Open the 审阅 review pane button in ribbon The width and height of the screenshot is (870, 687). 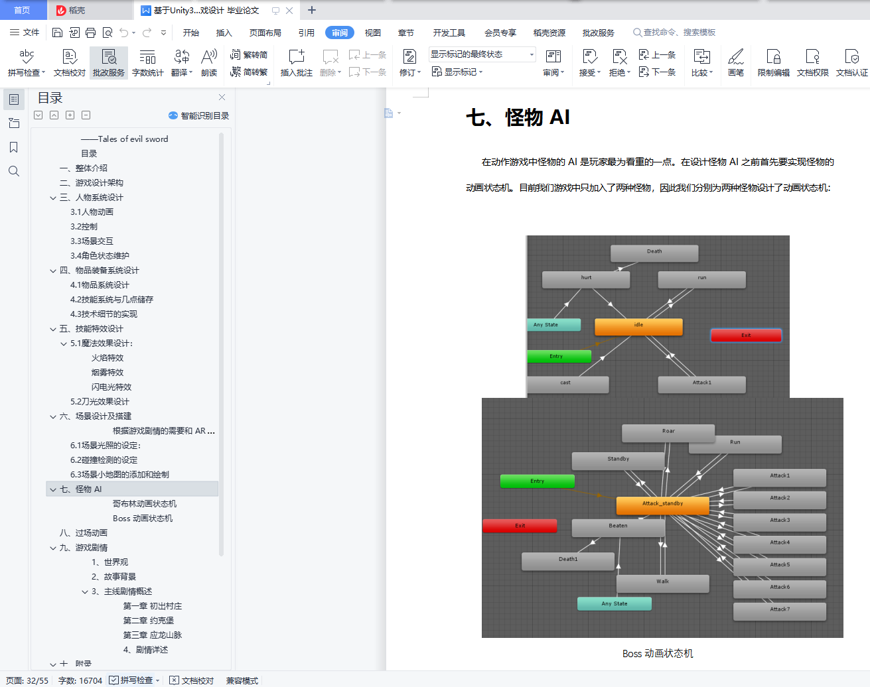tap(553, 63)
